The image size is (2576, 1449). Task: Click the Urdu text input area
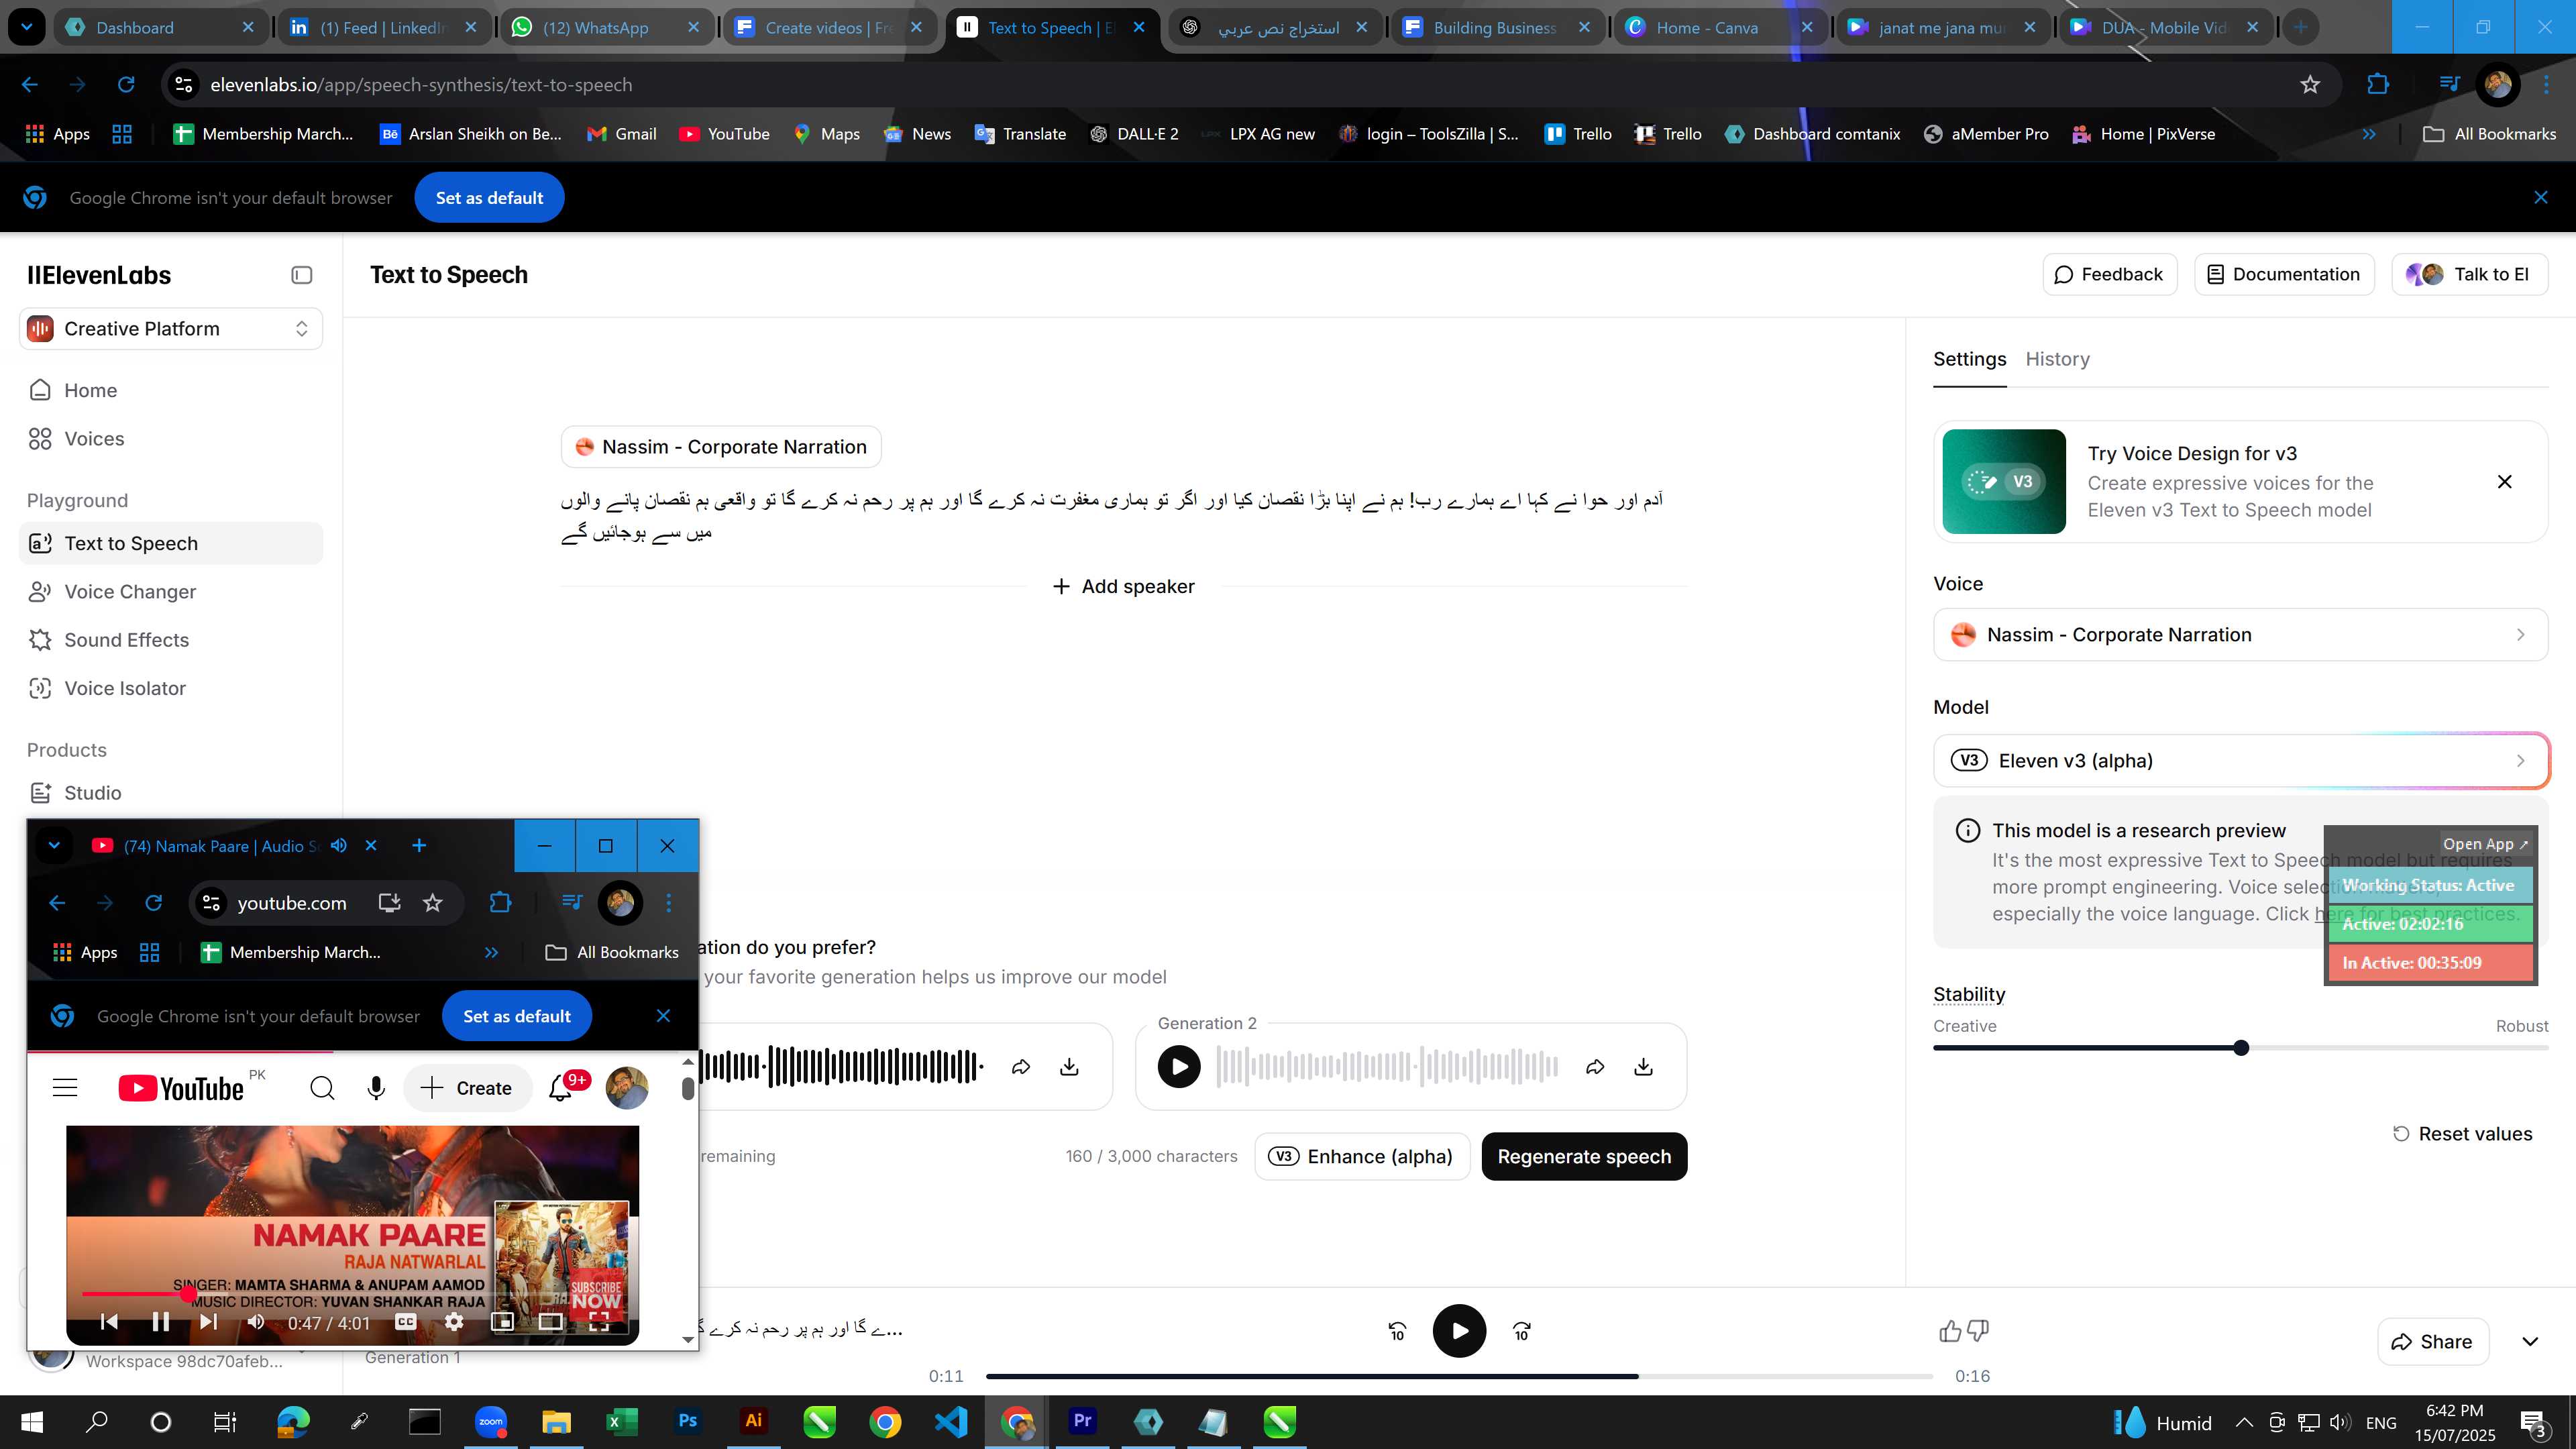[1112, 516]
